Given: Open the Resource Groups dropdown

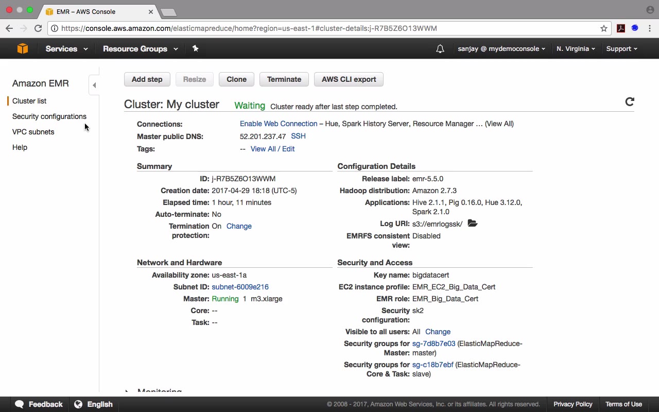Looking at the screenshot, I should tap(141, 49).
